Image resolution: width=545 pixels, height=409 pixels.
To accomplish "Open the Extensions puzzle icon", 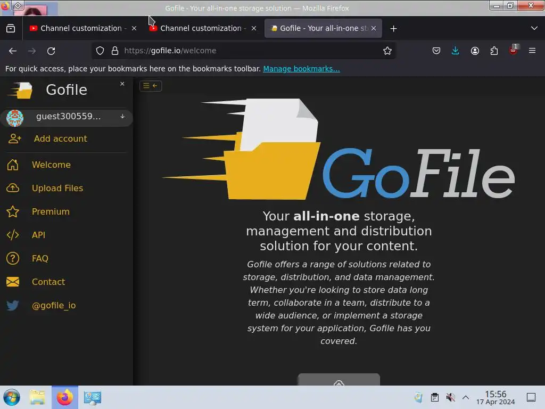I will point(494,51).
